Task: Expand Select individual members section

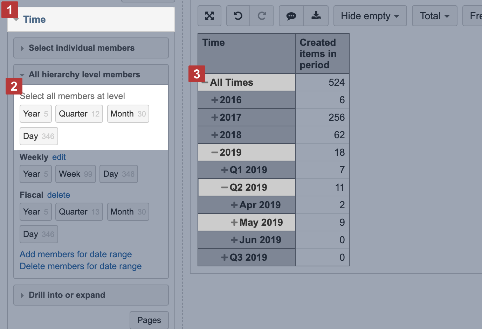Action: (81, 48)
